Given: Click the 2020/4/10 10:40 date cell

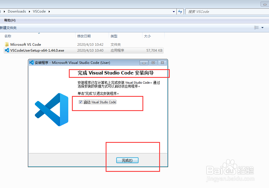Looking at the screenshot, I should [x=90, y=50].
